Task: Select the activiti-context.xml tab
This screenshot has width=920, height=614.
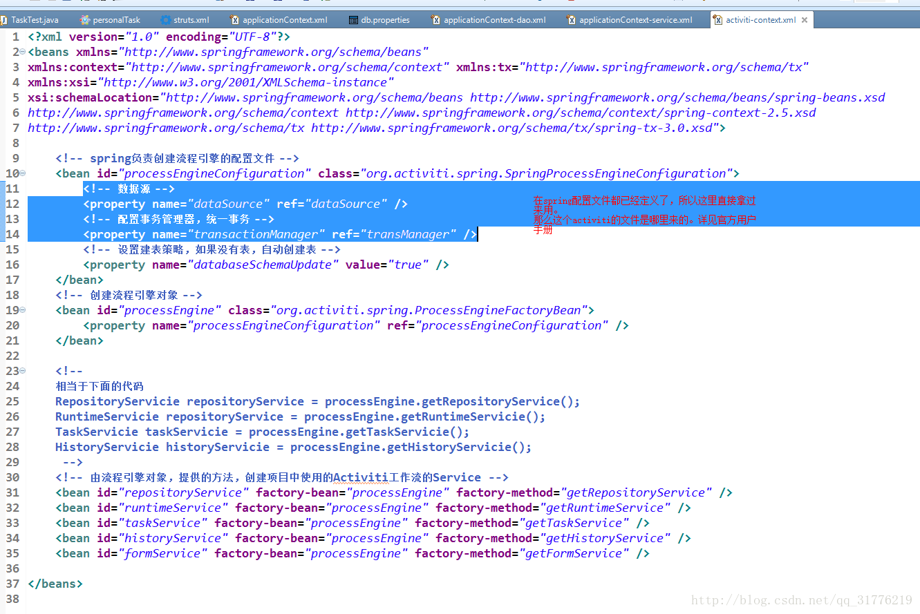Action: (x=760, y=20)
